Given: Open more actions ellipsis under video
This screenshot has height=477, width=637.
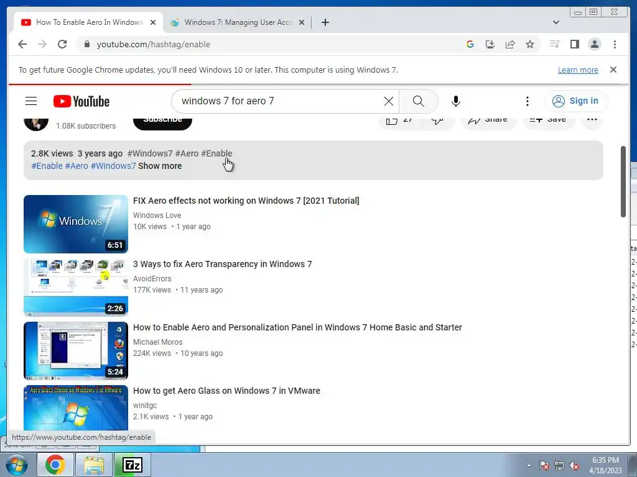Looking at the screenshot, I should click(592, 120).
